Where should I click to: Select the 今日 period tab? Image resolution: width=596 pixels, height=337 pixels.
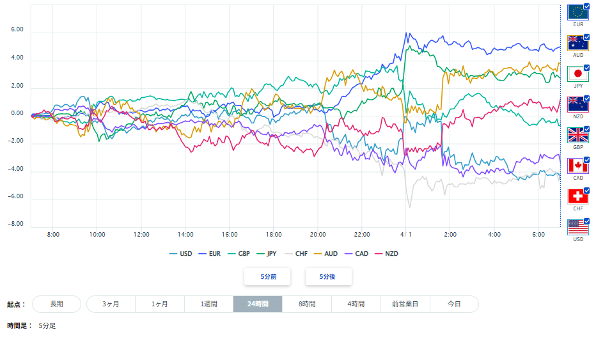click(x=454, y=304)
